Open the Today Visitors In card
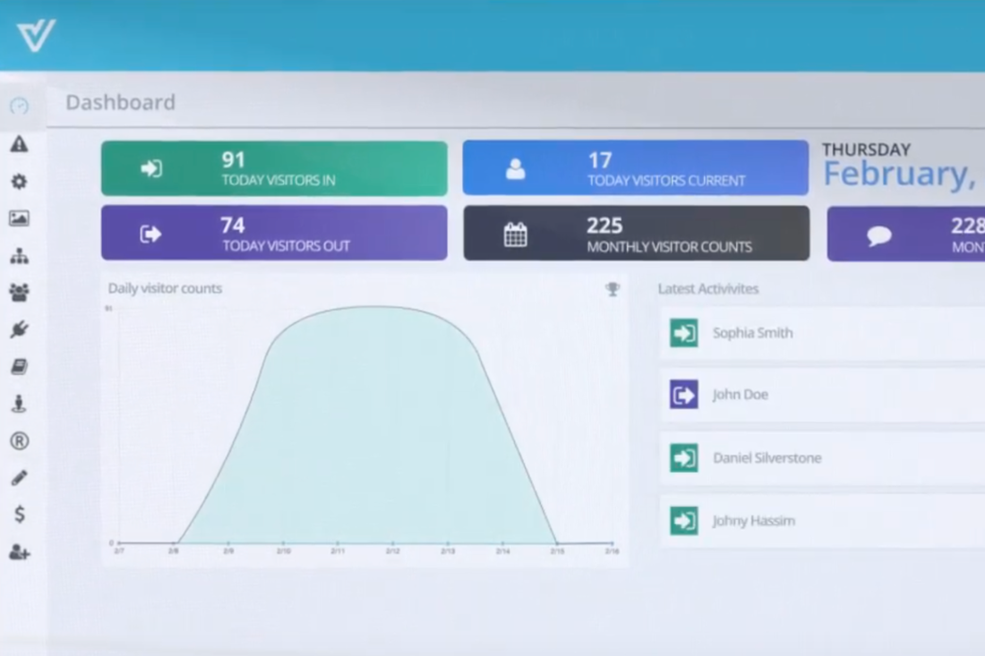Viewport: 985px width, 656px height. [x=274, y=168]
